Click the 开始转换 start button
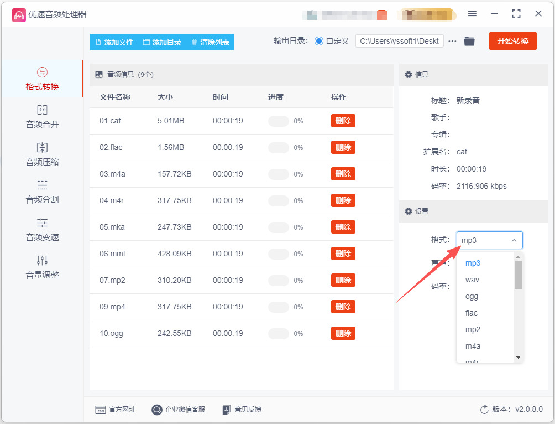 (x=512, y=41)
